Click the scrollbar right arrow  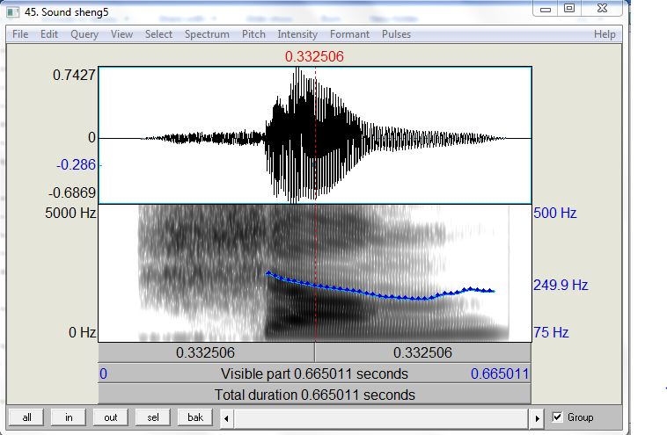pos(538,418)
